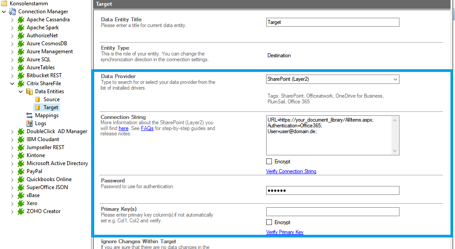Click the Mappings icon in tree
Viewport: 455px width, 249px height.
30,115
